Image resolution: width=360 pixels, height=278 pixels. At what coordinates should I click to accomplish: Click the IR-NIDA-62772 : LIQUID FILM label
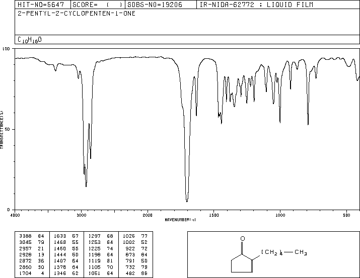(256, 5)
